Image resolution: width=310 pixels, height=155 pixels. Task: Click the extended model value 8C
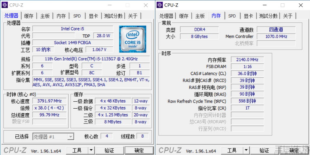point(92,73)
